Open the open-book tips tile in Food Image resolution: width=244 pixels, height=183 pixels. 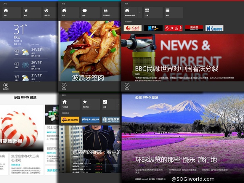click(111, 13)
